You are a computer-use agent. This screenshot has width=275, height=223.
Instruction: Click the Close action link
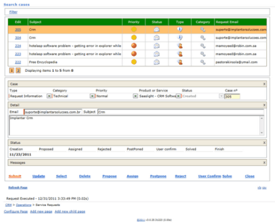249,176
